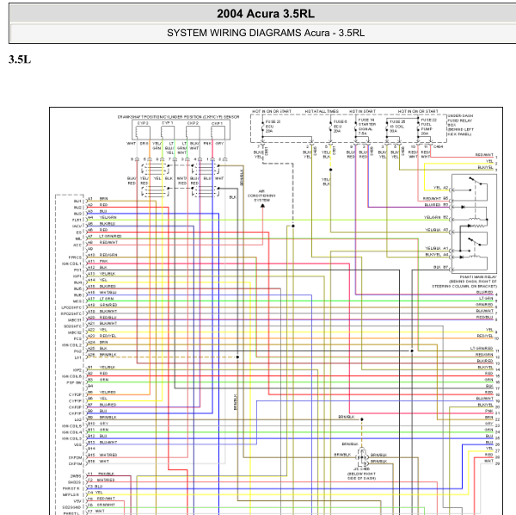Screen dimensions: 516x515
Task: Click the "A13 YEL/BLK" pin label
Action: pyautogui.click(x=101, y=274)
